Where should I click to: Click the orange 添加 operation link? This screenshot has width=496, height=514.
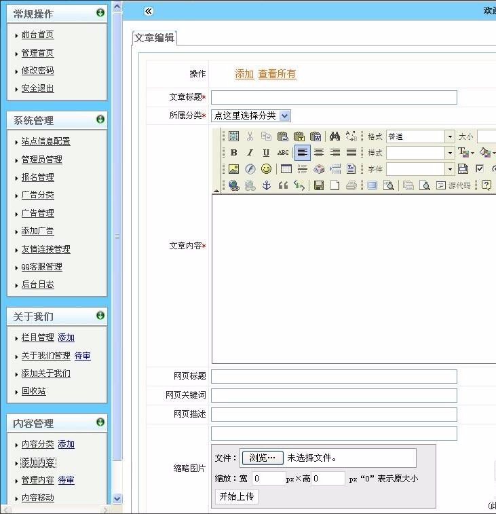point(244,74)
